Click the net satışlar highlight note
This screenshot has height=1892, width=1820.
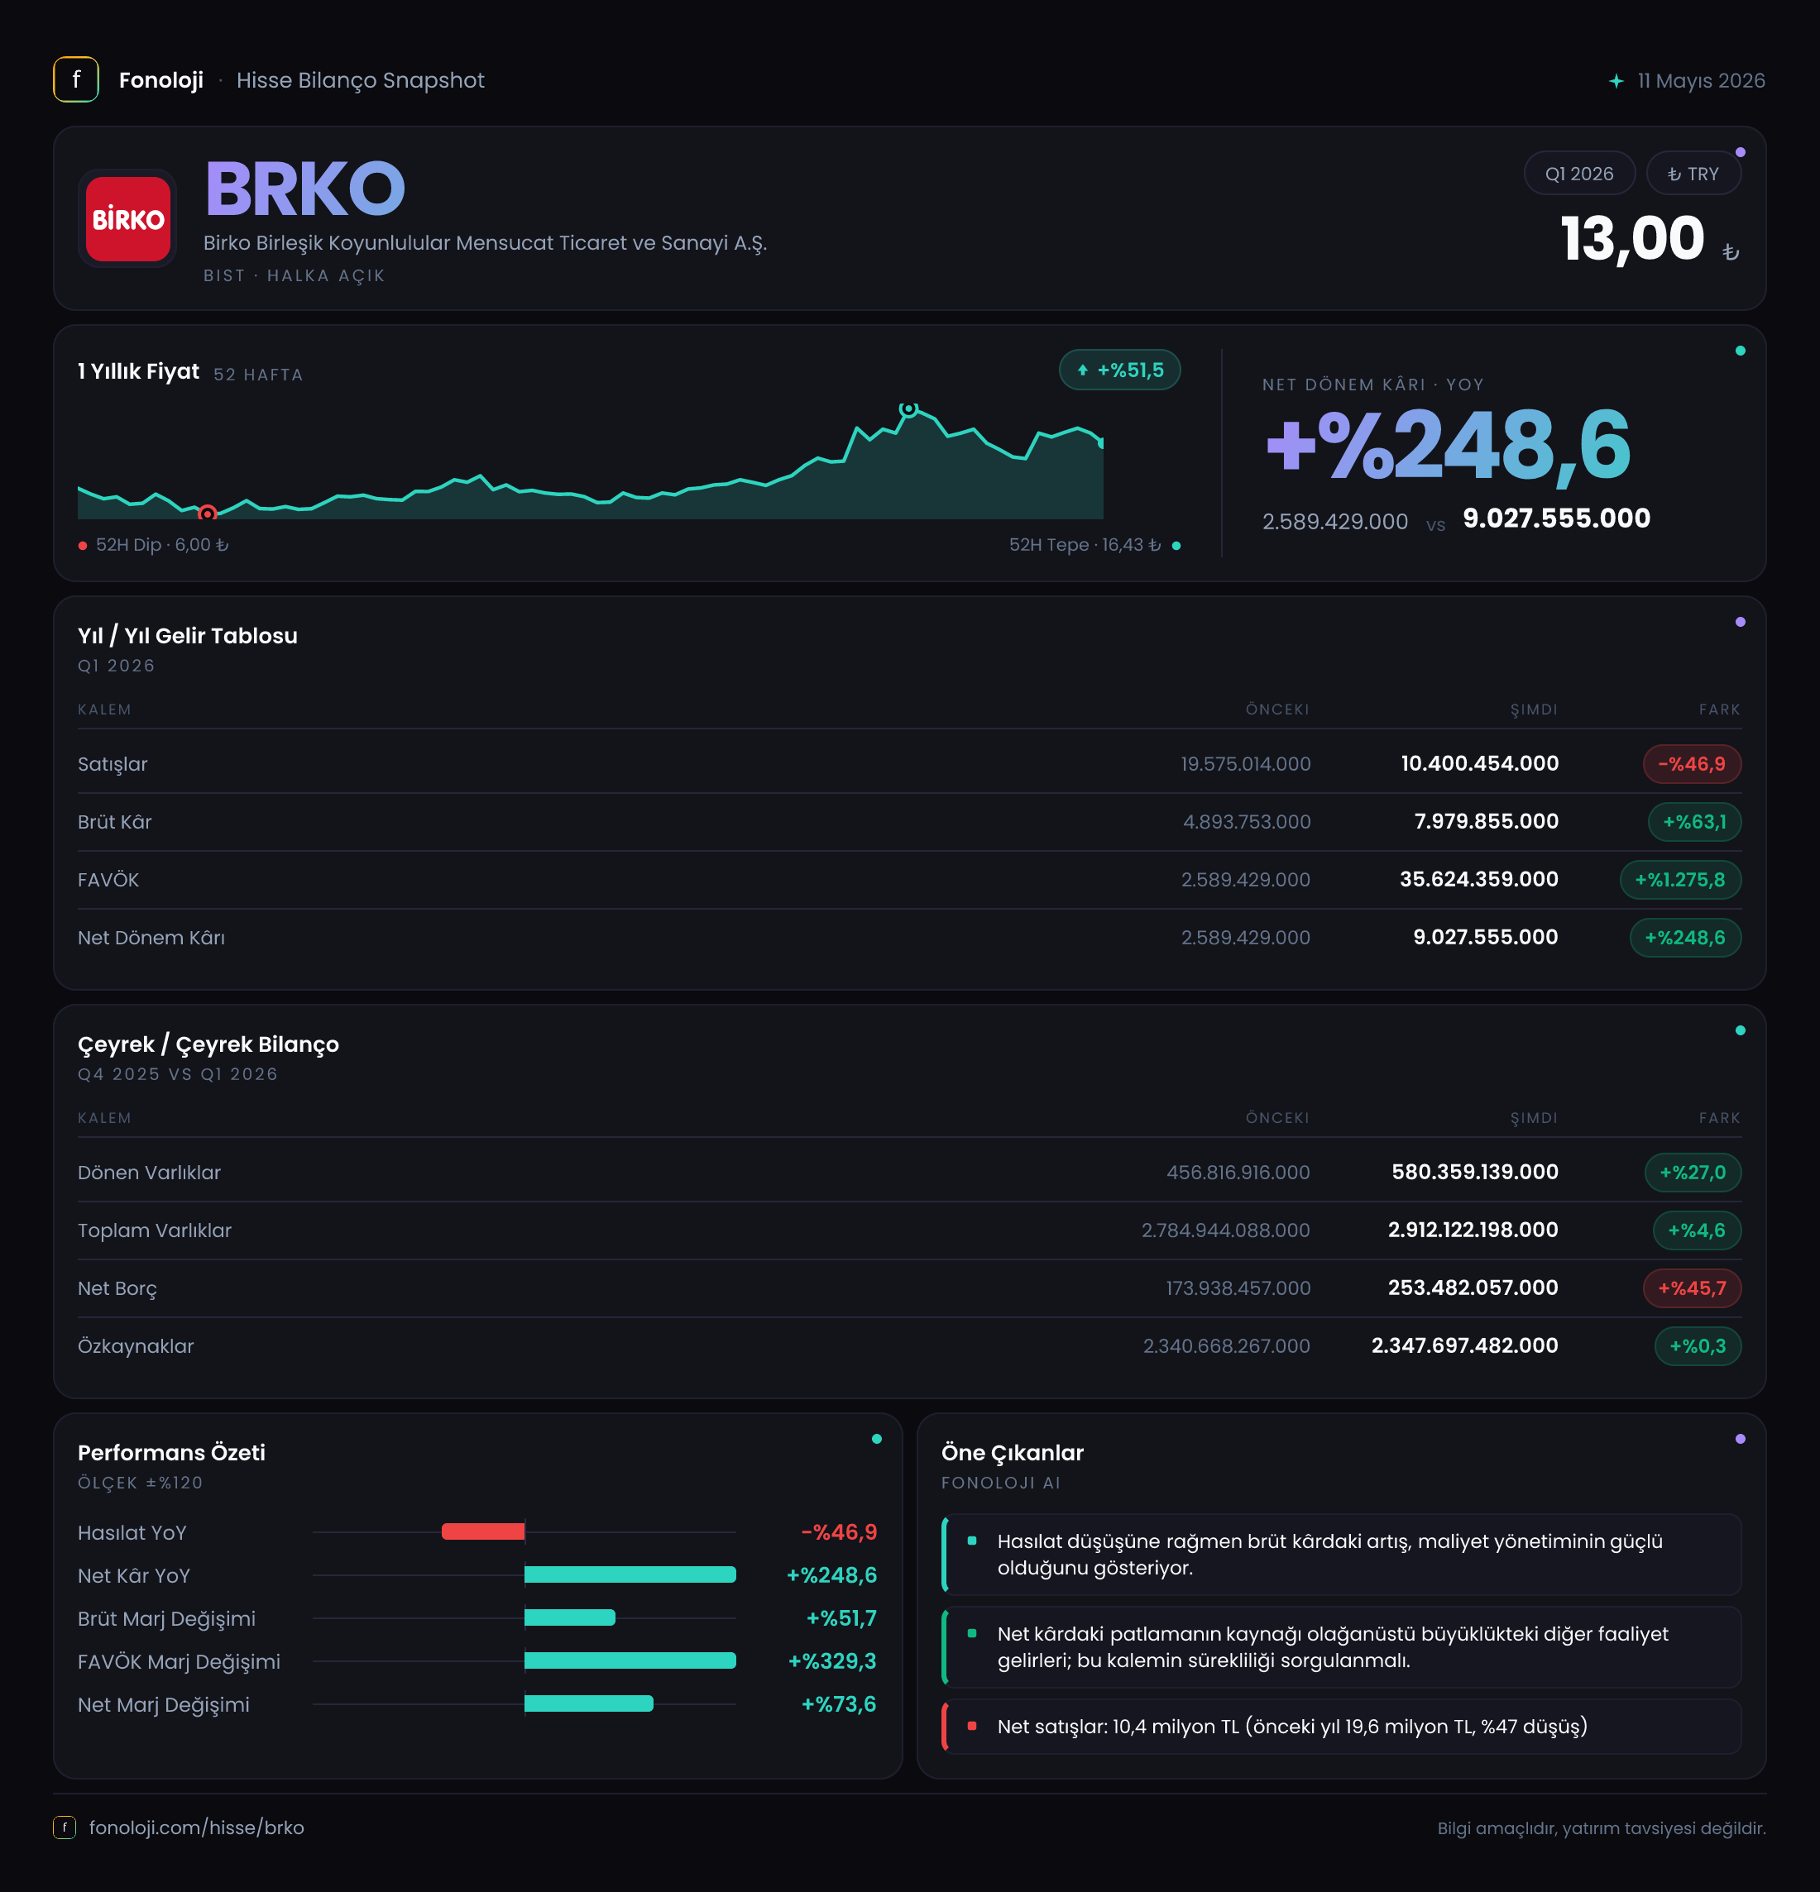point(1341,1726)
